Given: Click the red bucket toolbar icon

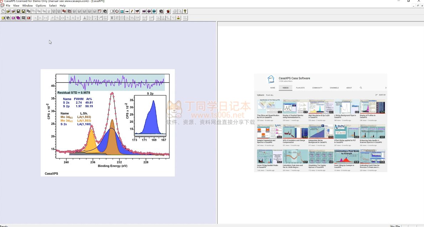Looking at the screenshot, I should click(x=168, y=11).
